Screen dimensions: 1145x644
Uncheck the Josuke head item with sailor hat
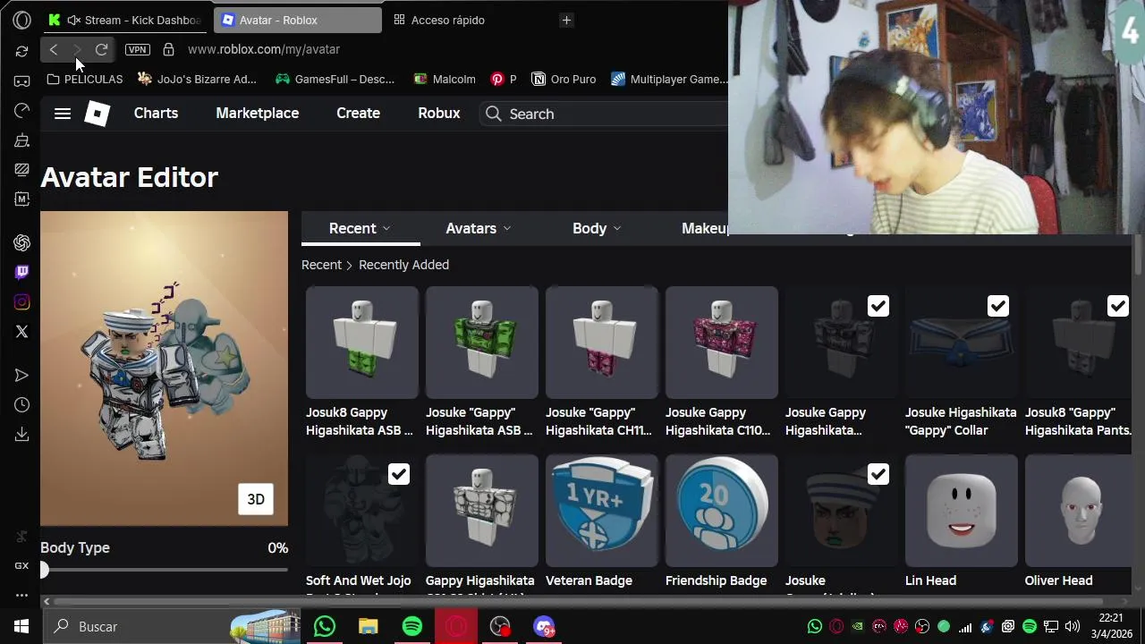[x=878, y=474]
